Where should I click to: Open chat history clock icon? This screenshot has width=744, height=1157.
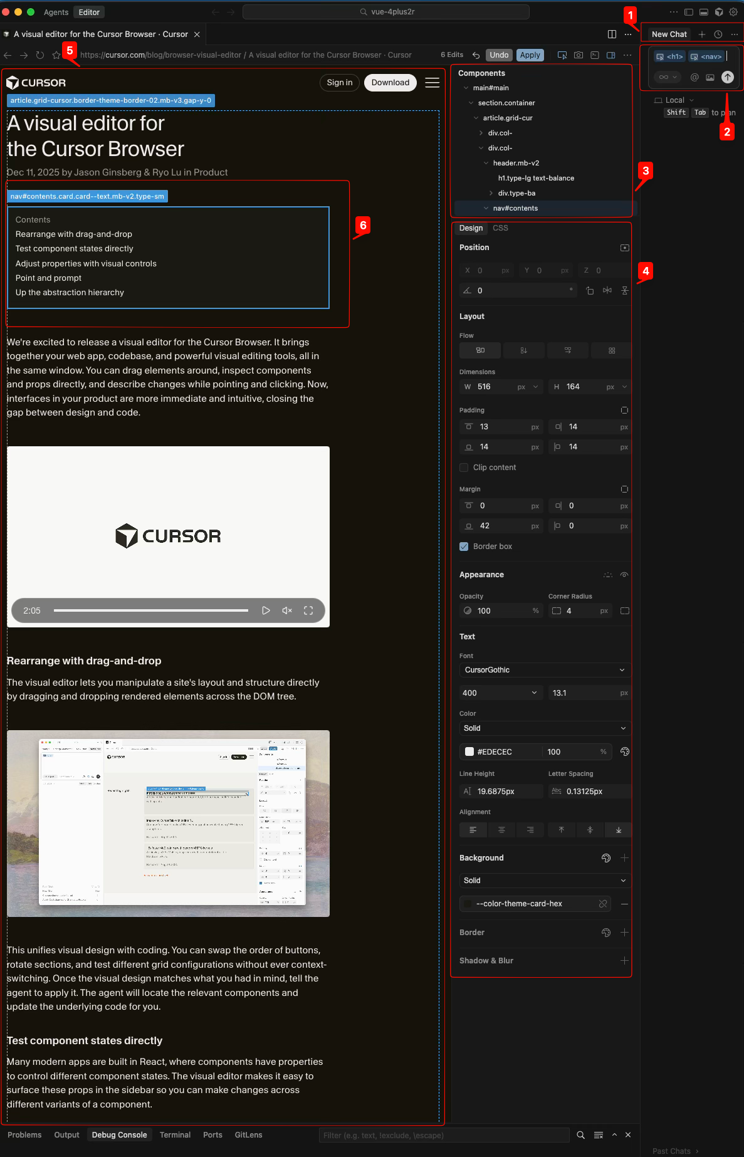[718, 34]
